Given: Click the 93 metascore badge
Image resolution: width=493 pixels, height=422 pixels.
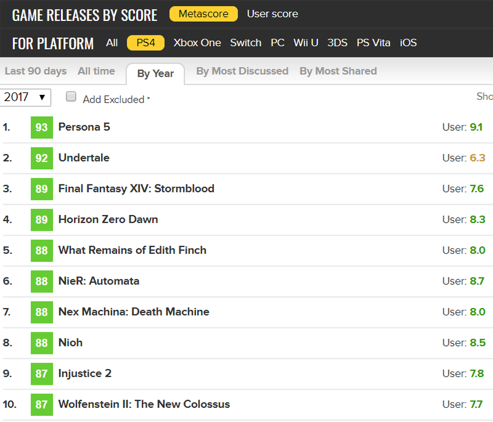Looking at the screenshot, I should click(42, 128).
